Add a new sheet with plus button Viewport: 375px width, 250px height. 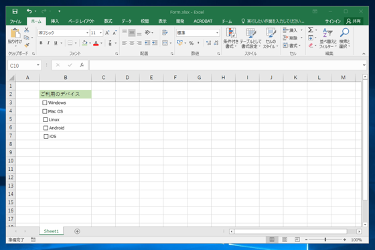coord(77,231)
